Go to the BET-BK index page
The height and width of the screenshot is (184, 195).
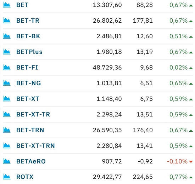coord(28,36)
